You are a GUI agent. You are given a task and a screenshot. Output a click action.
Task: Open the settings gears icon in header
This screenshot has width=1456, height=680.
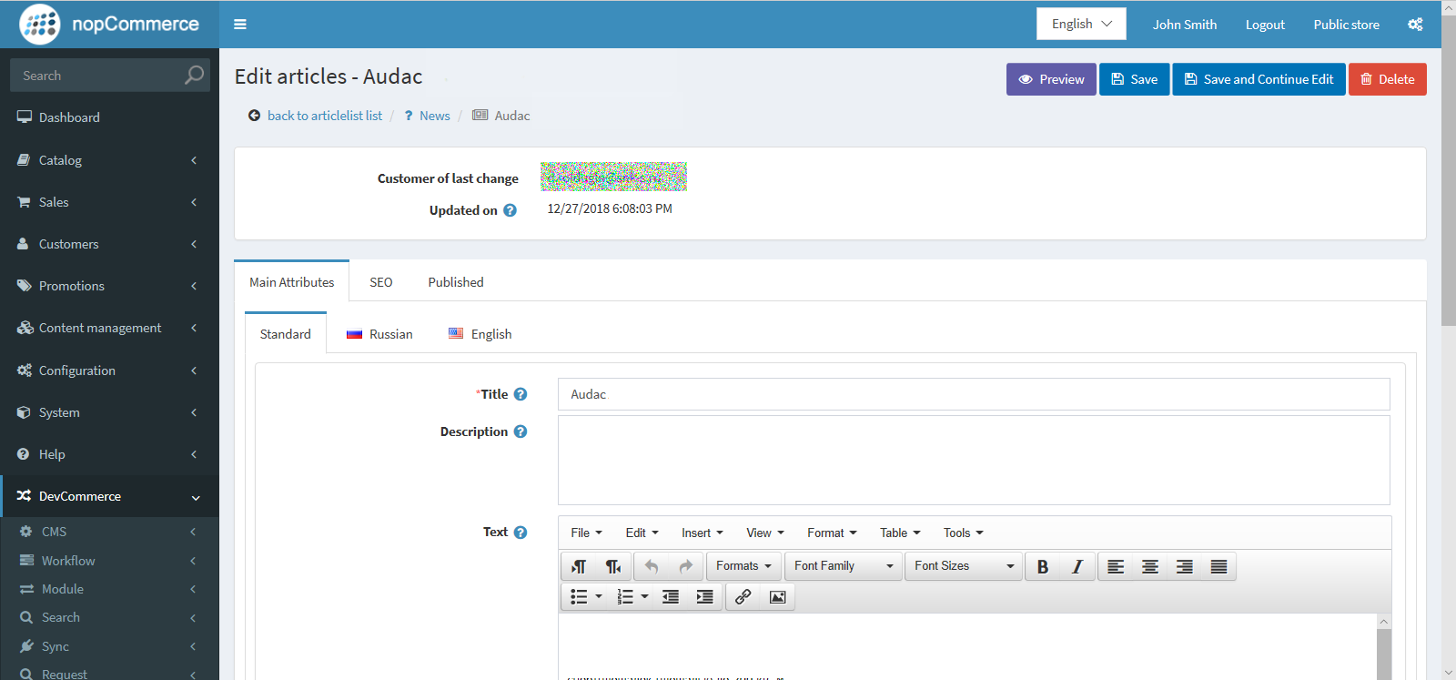tap(1415, 25)
